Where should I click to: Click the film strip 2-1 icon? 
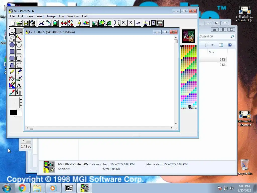point(153,23)
